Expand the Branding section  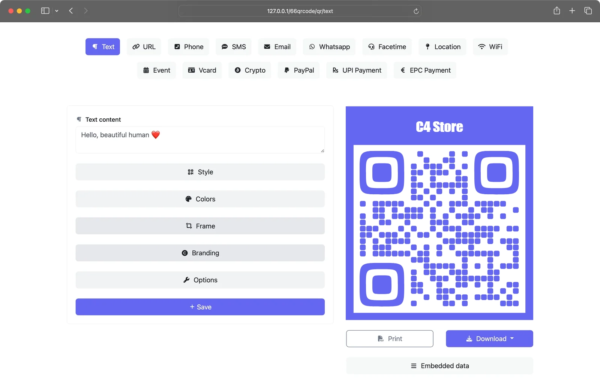(x=200, y=253)
